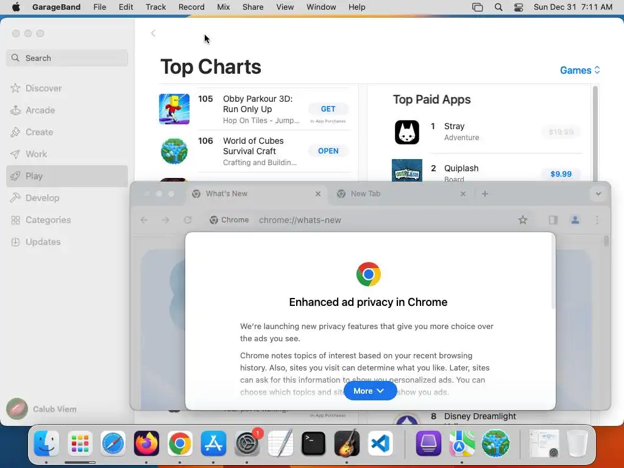Open Terminal from Dock

pyautogui.click(x=314, y=444)
